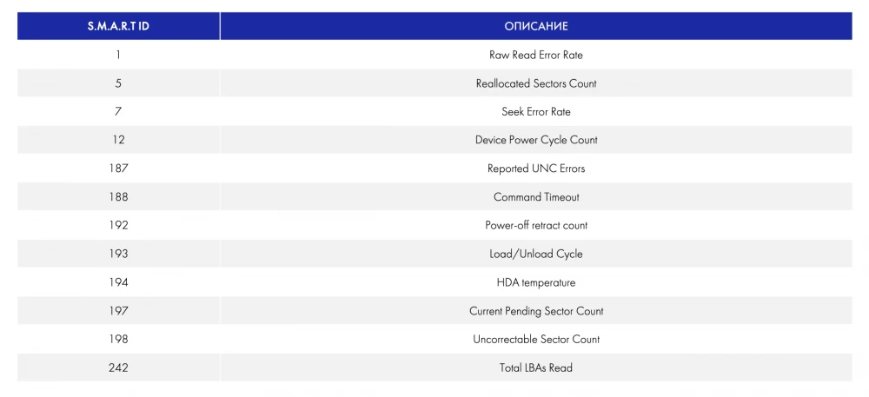Select the Command Timeout cell

[535, 197]
